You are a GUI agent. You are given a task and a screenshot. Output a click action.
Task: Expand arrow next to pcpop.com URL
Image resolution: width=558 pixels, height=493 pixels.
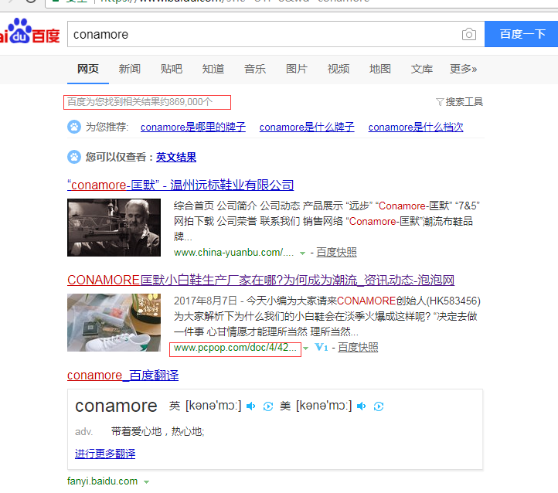click(x=305, y=348)
